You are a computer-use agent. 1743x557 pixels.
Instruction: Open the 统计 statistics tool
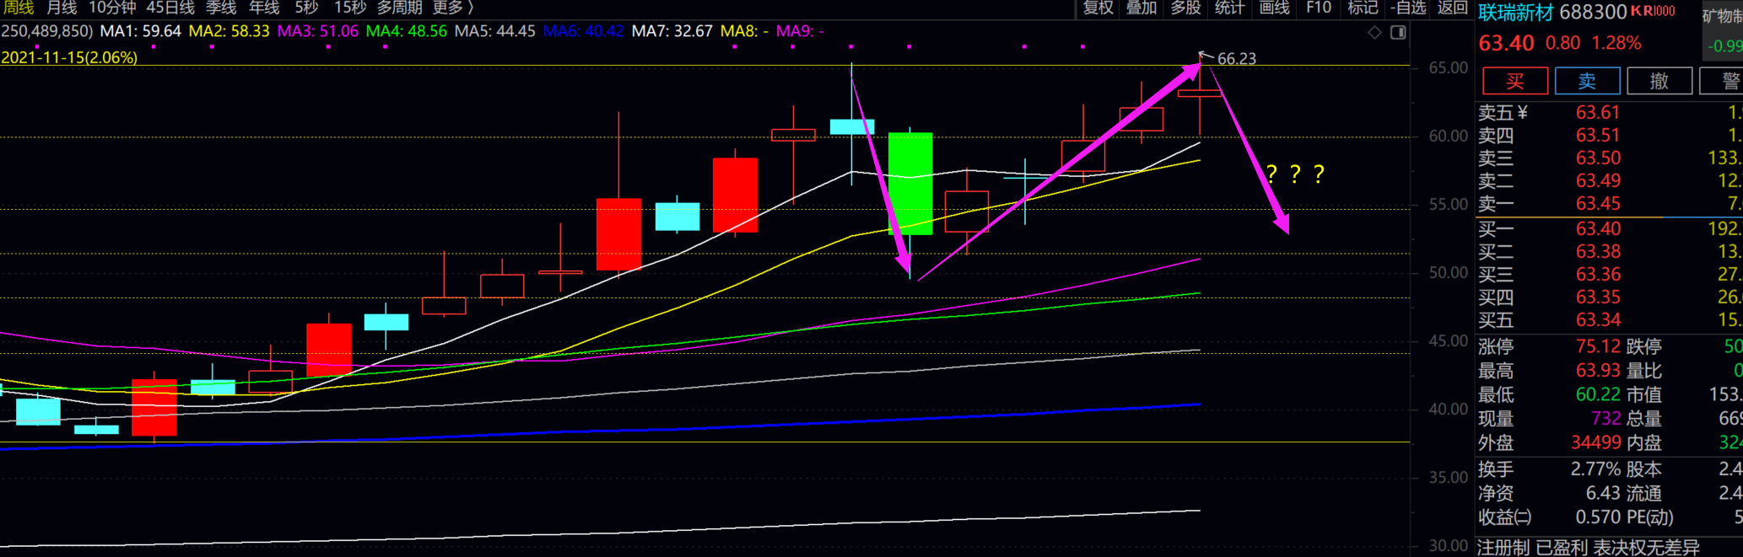click(x=1229, y=8)
